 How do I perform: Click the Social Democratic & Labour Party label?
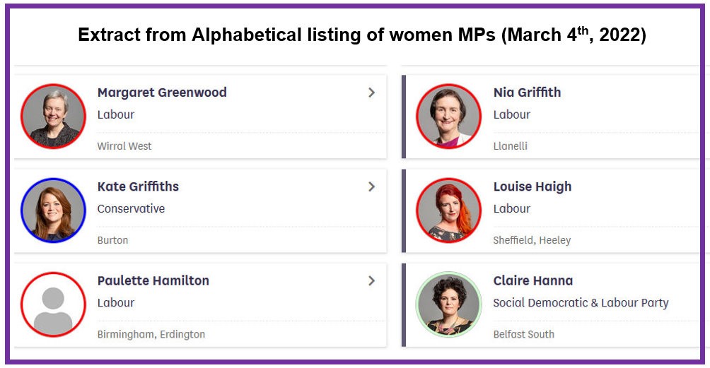pyautogui.click(x=581, y=302)
